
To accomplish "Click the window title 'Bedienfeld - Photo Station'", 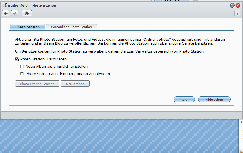I will (32, 6).
